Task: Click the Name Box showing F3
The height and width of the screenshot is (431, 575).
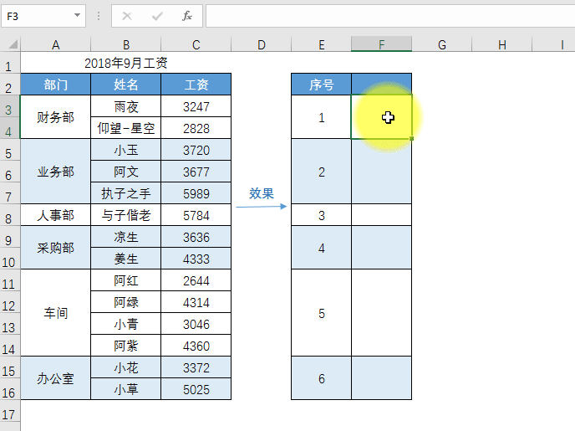Action: [43, 16]
